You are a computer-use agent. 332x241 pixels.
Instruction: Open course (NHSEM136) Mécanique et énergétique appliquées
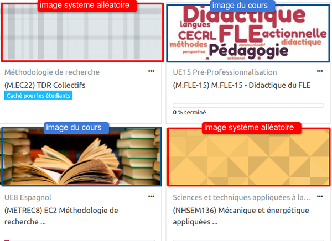click(x=241, y=216)
